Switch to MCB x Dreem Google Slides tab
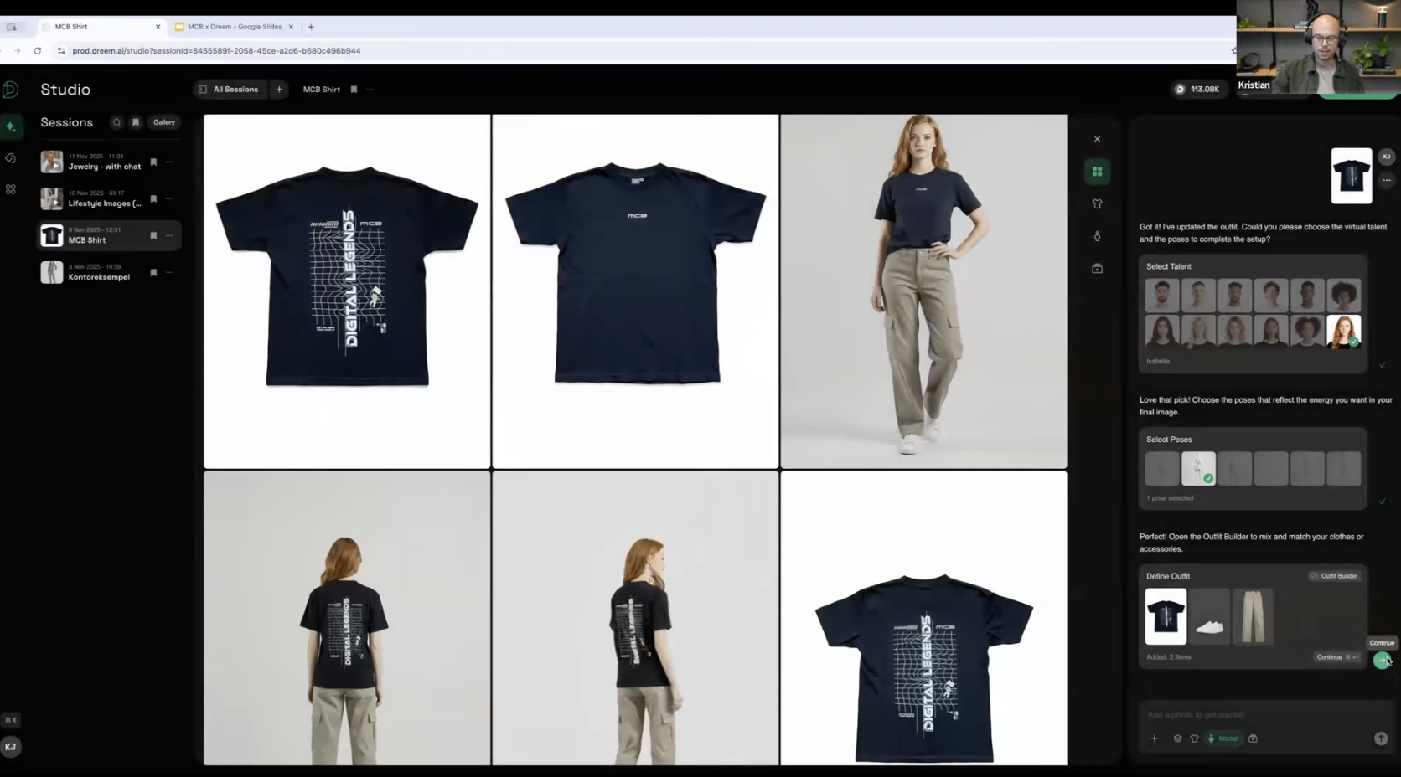 click(234, 27)
